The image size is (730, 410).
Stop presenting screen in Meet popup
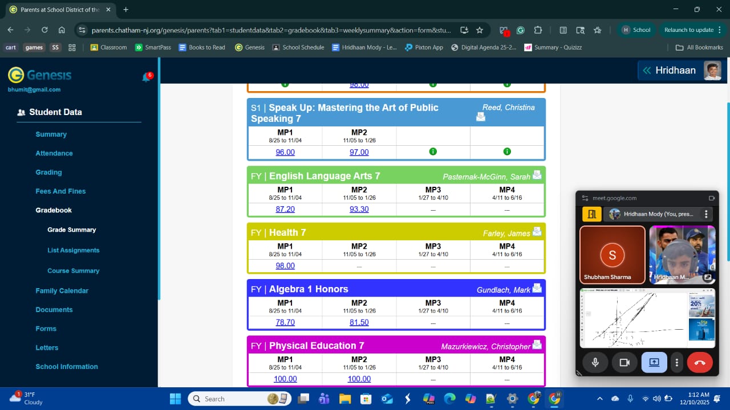[x=654, y=362]
